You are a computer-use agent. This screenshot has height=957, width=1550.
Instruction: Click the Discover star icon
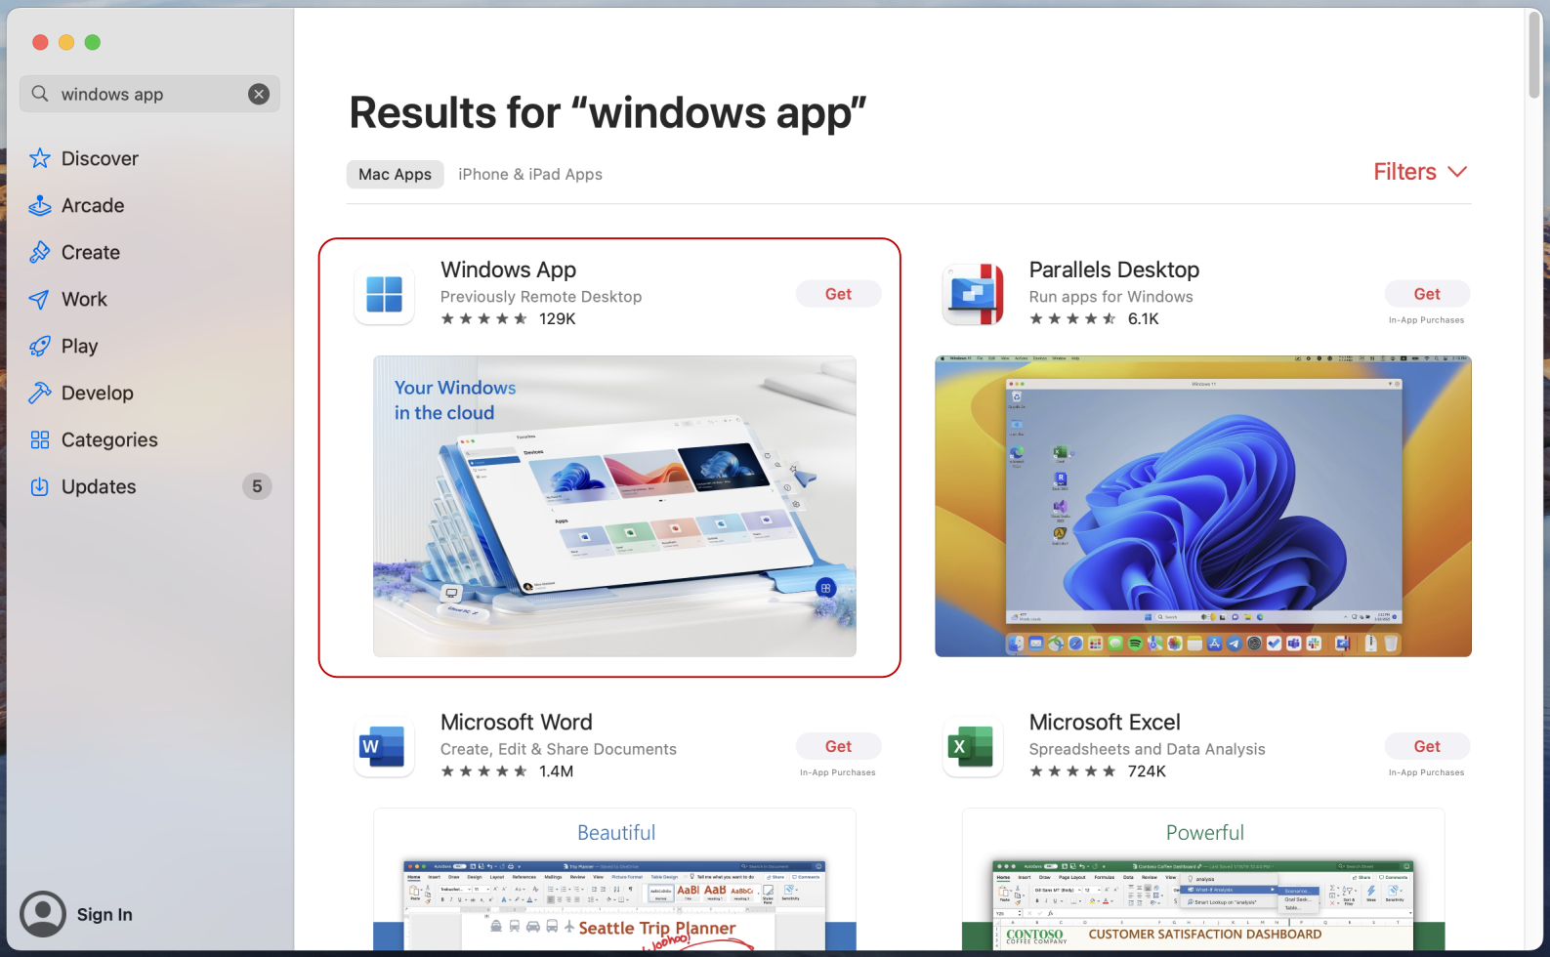coord(40,158)
